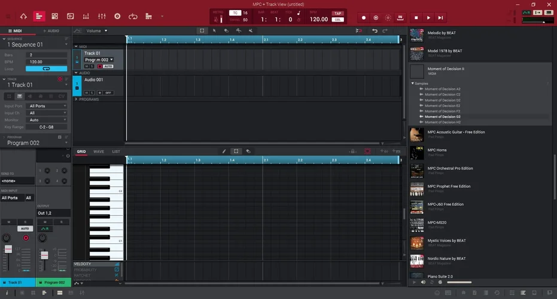Screen dimensions: 557x299
Task: Click the metronome icon
Action: click(217, 19)
